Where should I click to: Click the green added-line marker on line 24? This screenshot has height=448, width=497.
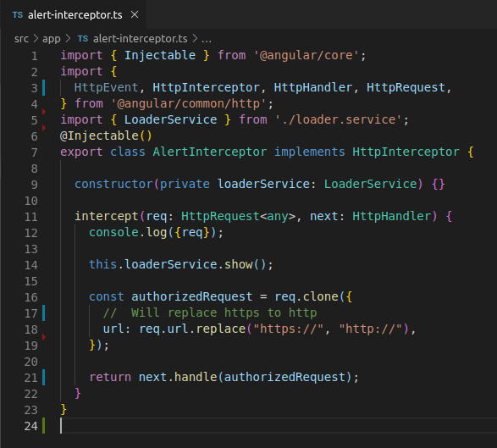(44, 426)
